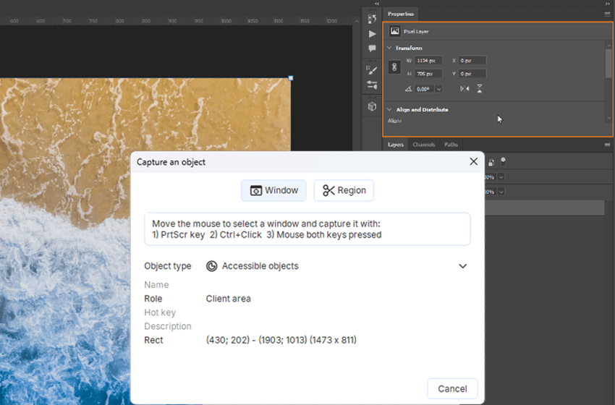Open the Actions panel play icon
615x405 pixels.
click(372, 34)
